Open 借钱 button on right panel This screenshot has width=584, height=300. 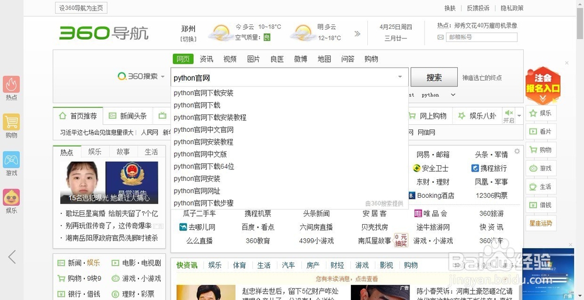coord(541,205)
